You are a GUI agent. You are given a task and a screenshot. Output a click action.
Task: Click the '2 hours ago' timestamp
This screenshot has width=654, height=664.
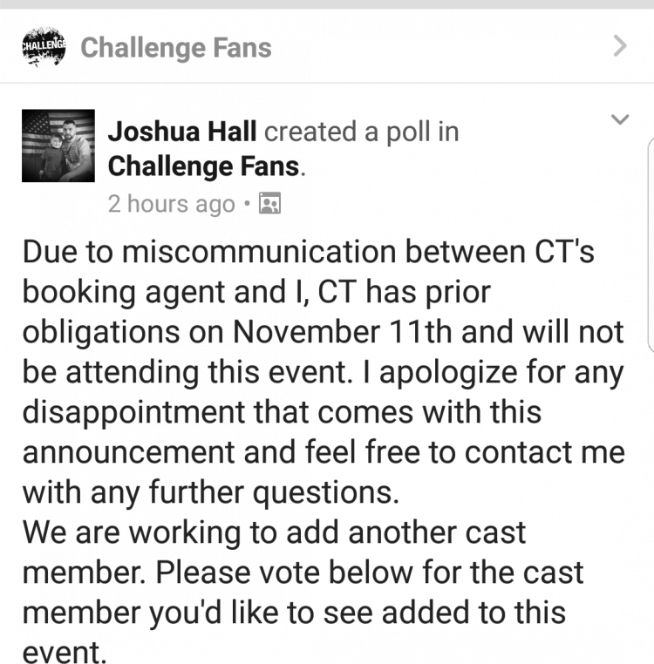(x=171, y=204)
